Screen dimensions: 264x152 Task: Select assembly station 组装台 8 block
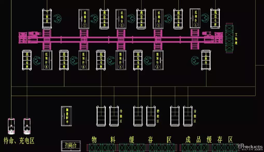point(47,60)
